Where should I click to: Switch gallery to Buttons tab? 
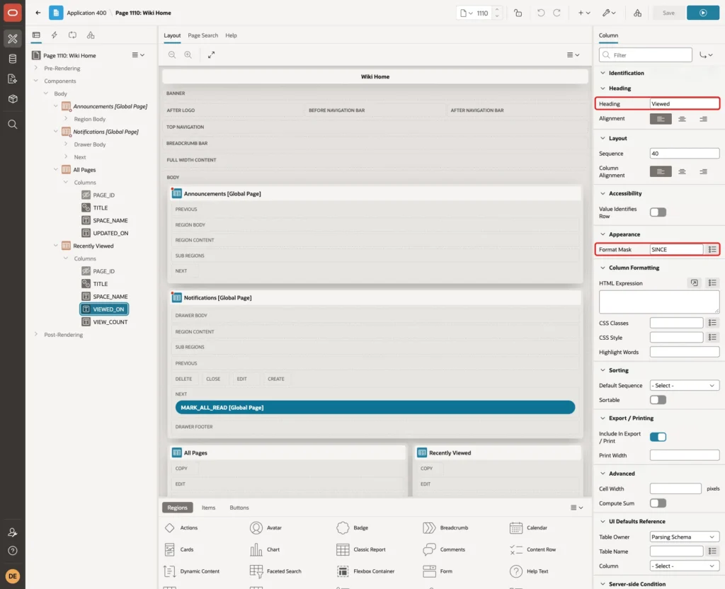pyautogui.click(x=239, y=508)
